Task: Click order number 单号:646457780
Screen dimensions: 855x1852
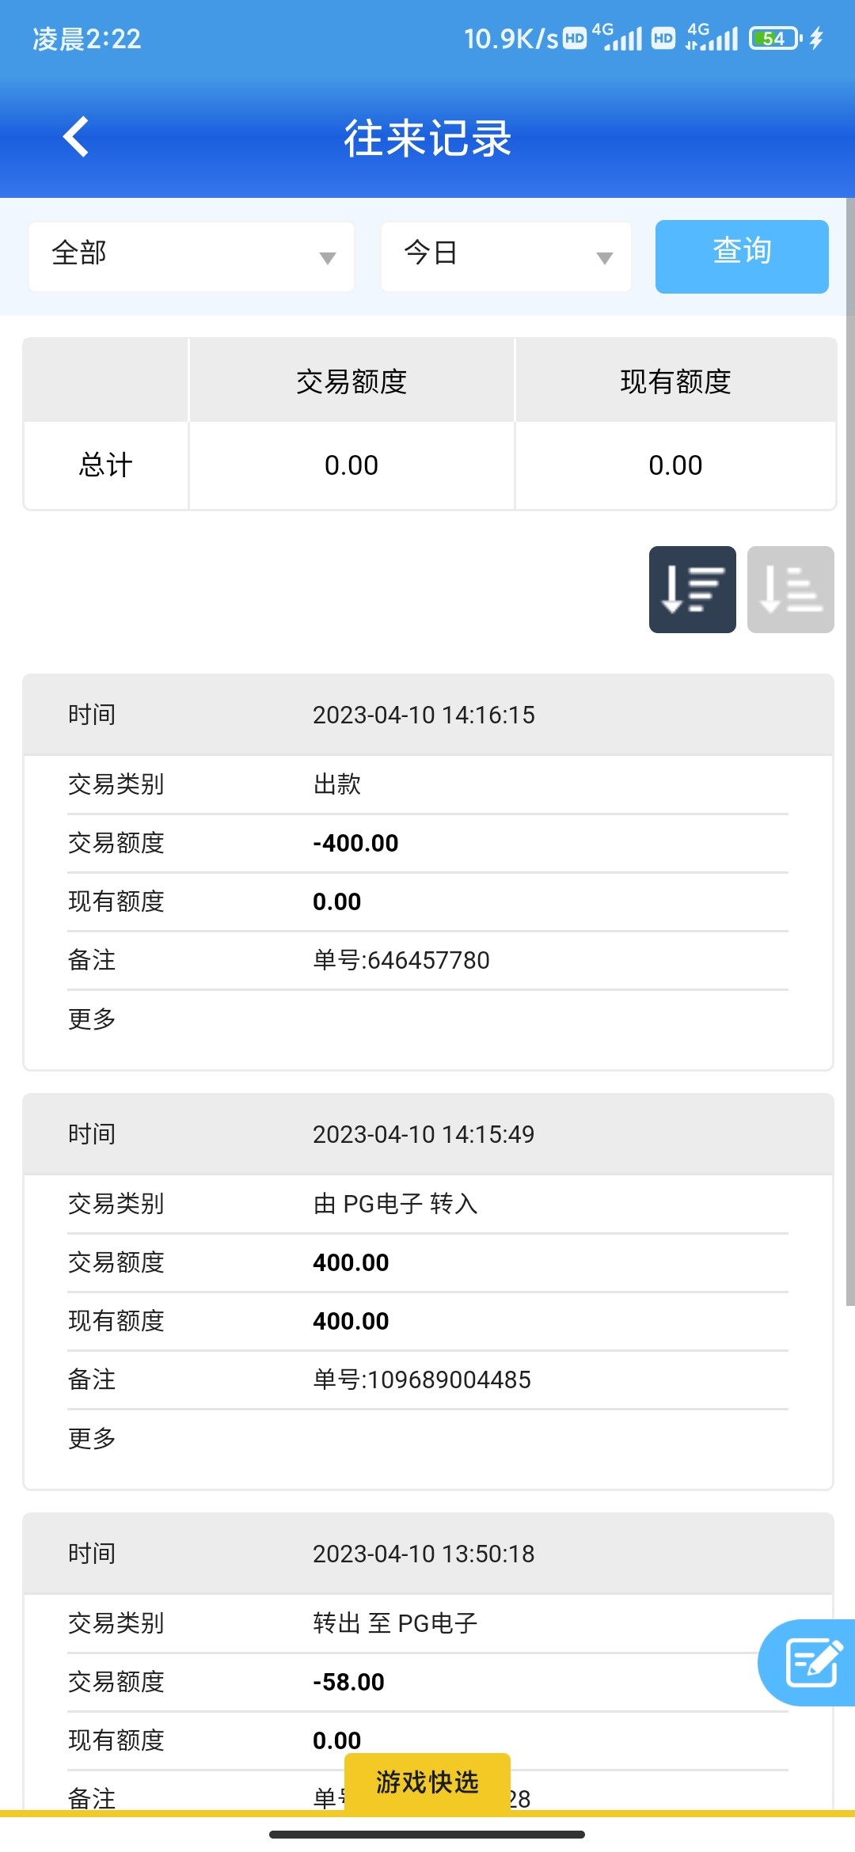Action: tap(401, 960)
